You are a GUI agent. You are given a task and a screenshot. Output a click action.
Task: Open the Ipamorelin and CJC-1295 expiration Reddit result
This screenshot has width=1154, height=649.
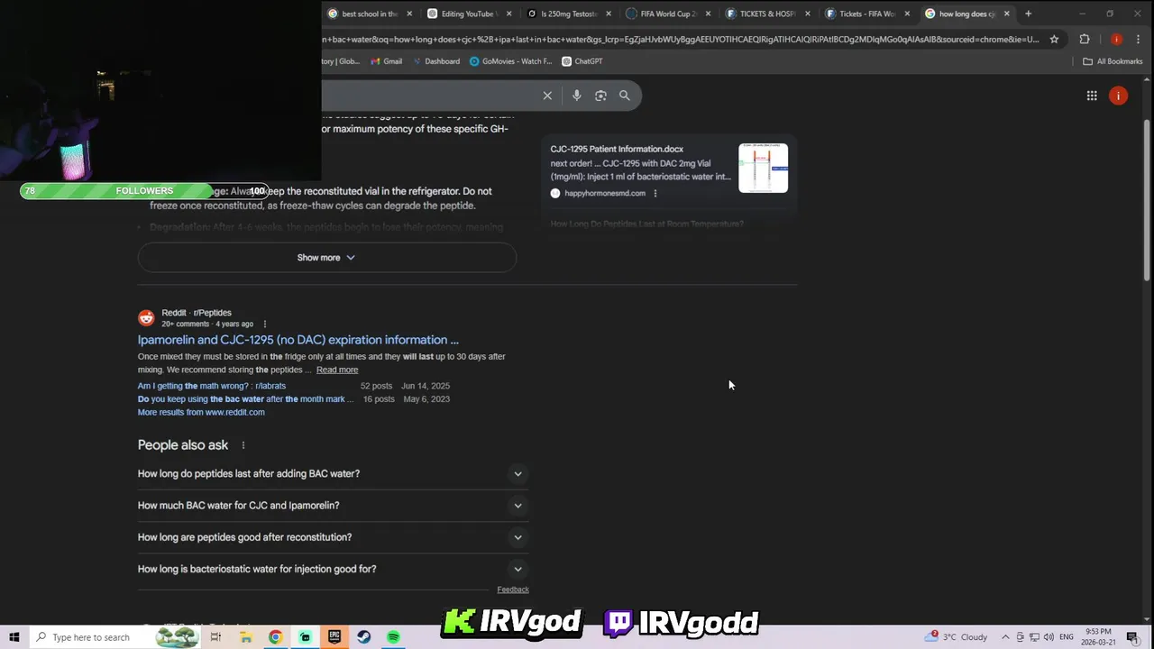[298, 340]
